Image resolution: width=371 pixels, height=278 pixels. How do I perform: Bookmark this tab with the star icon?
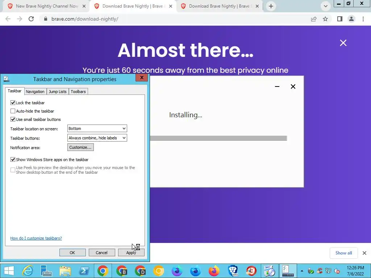(326, 19)
